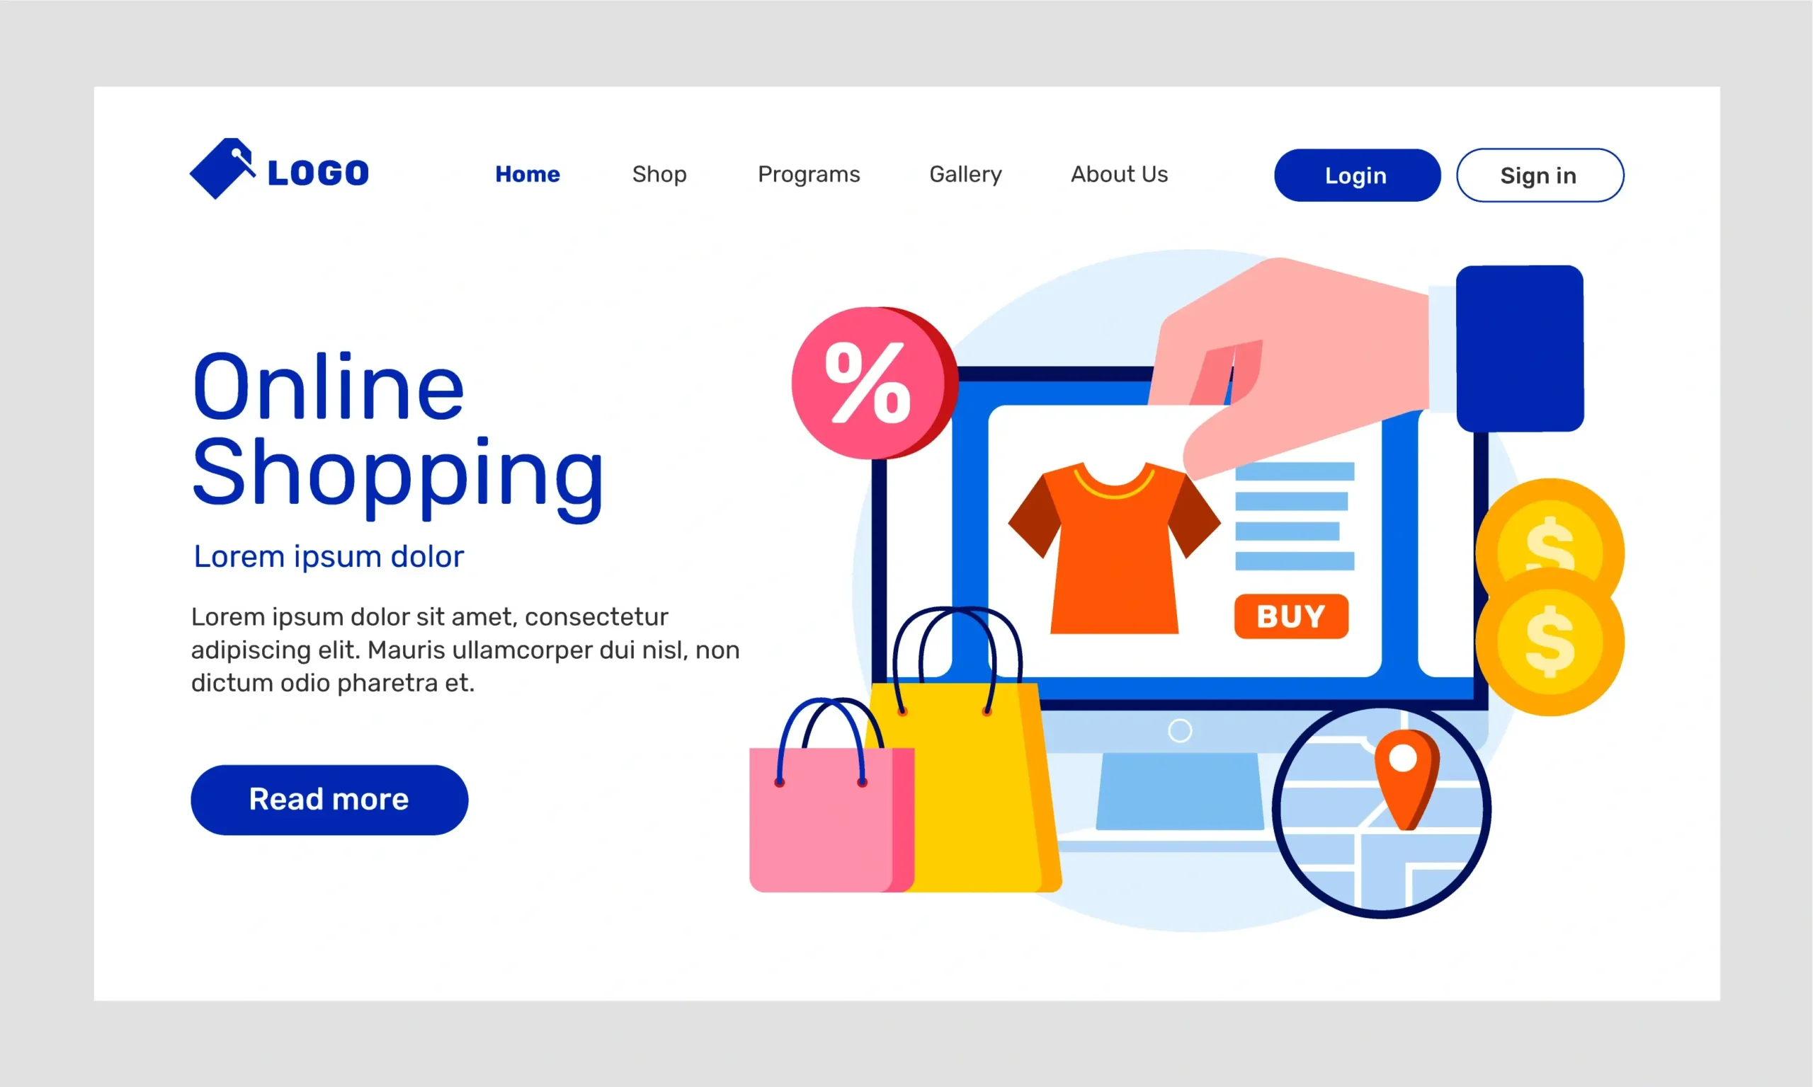Screen dimensions: 1813x1087
Task: Expand the navigation Gallery dropdown
Action: pyautogui.click(x=965, y=175)
